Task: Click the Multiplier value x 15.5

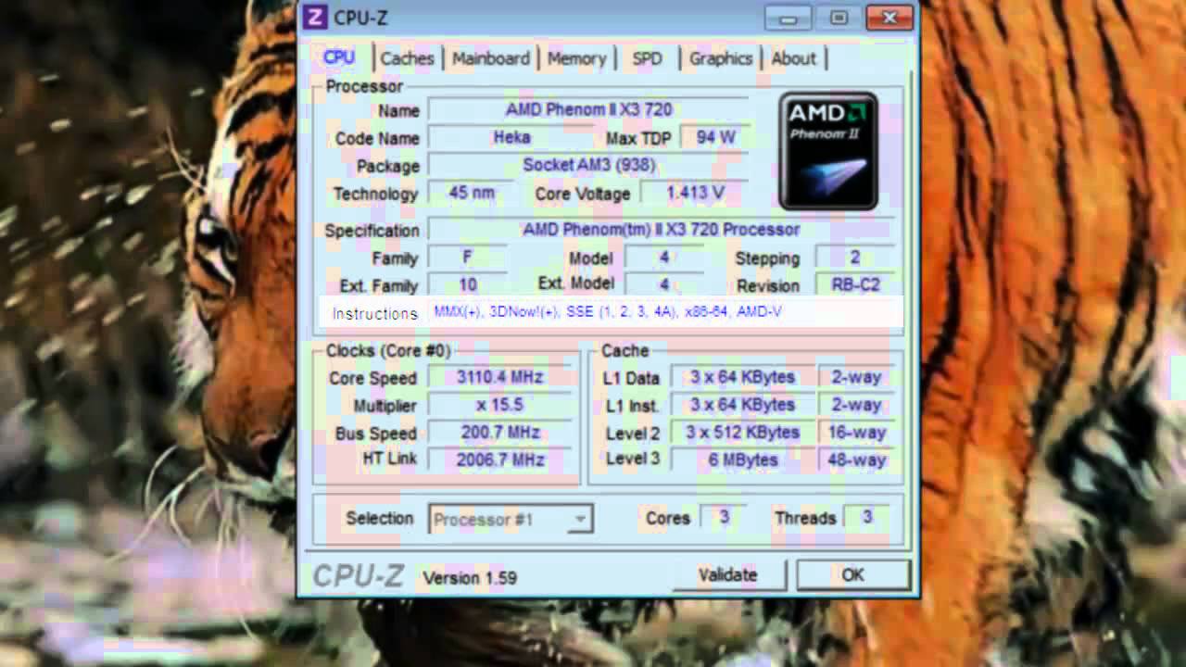Action: [499, 405]
